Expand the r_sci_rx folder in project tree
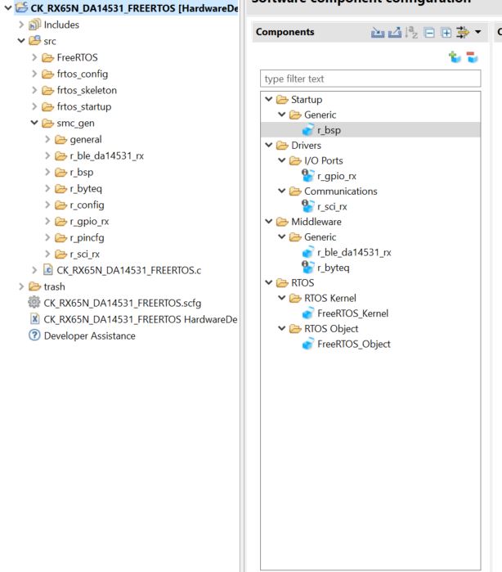Image resolution: width=502 pixels, height=572 pixels. 47,254
